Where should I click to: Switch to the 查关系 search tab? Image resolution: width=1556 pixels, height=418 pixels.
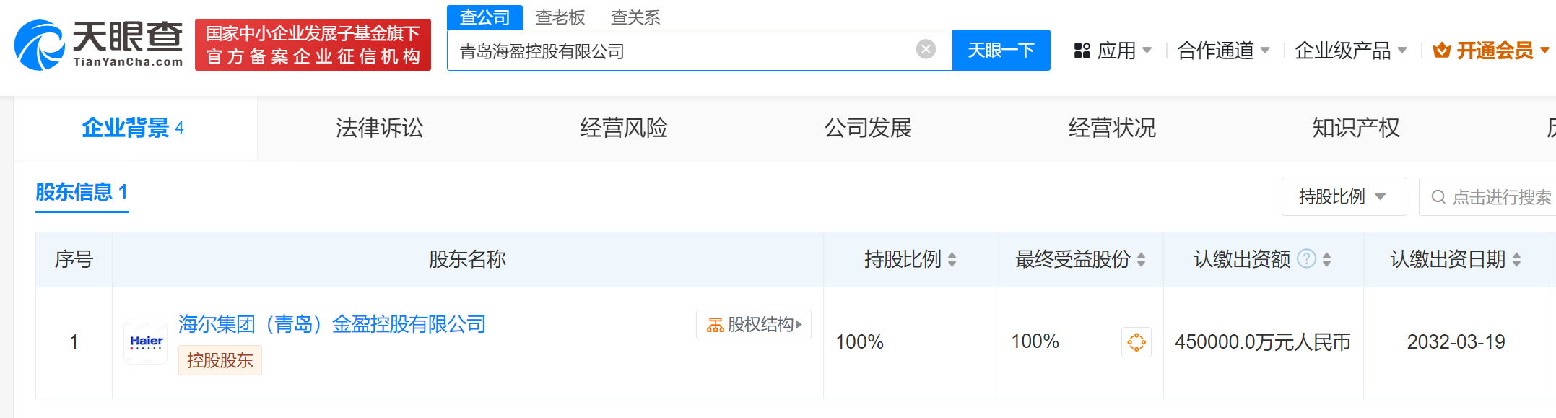(x=635, y=17)
